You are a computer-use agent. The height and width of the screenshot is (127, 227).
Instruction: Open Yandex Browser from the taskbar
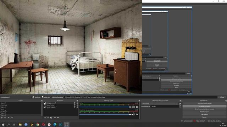(49, 125)
